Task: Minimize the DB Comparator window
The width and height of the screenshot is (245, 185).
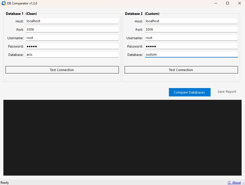Action: click(x=216, y=3)
